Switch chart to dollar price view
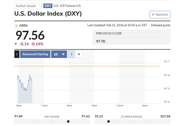Screen dimensions: 176x126 72,54
